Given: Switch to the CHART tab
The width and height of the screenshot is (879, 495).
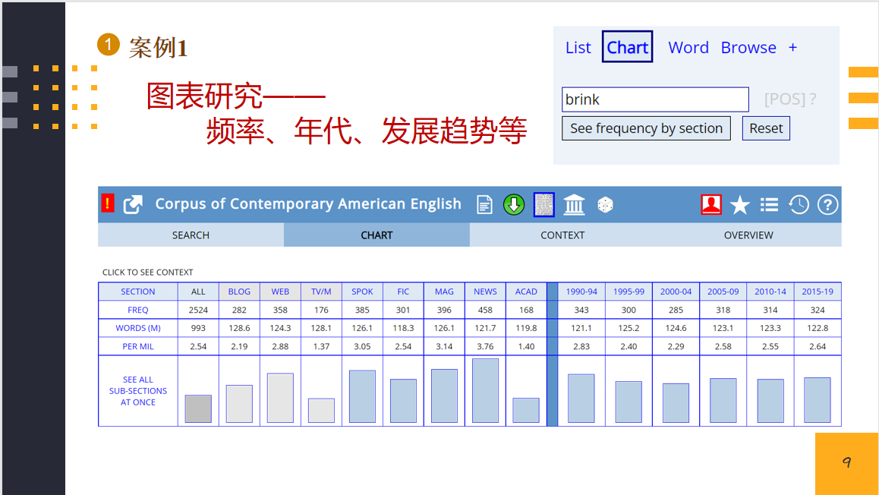Looking at the screenshot, I should [x=376, y=235].
